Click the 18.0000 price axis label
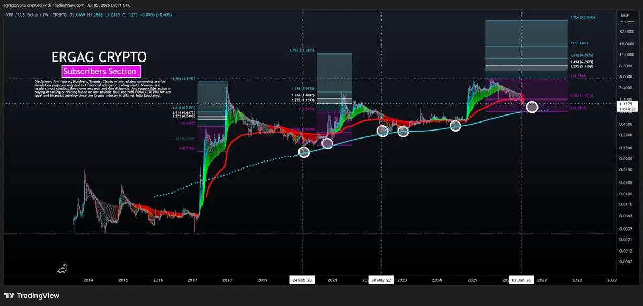 click(627, 43)
